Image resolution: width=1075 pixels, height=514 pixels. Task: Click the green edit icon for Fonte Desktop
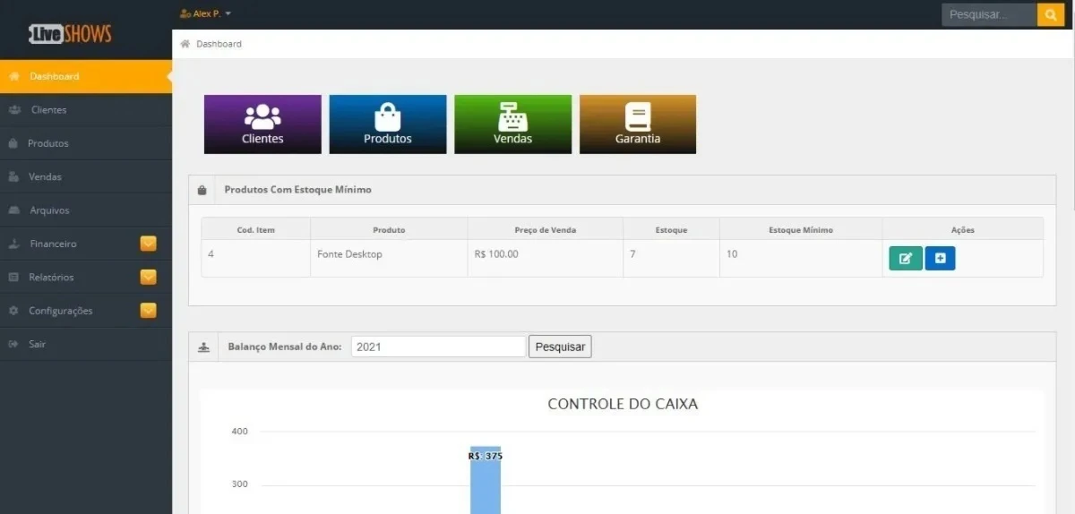tap(906, 259)
